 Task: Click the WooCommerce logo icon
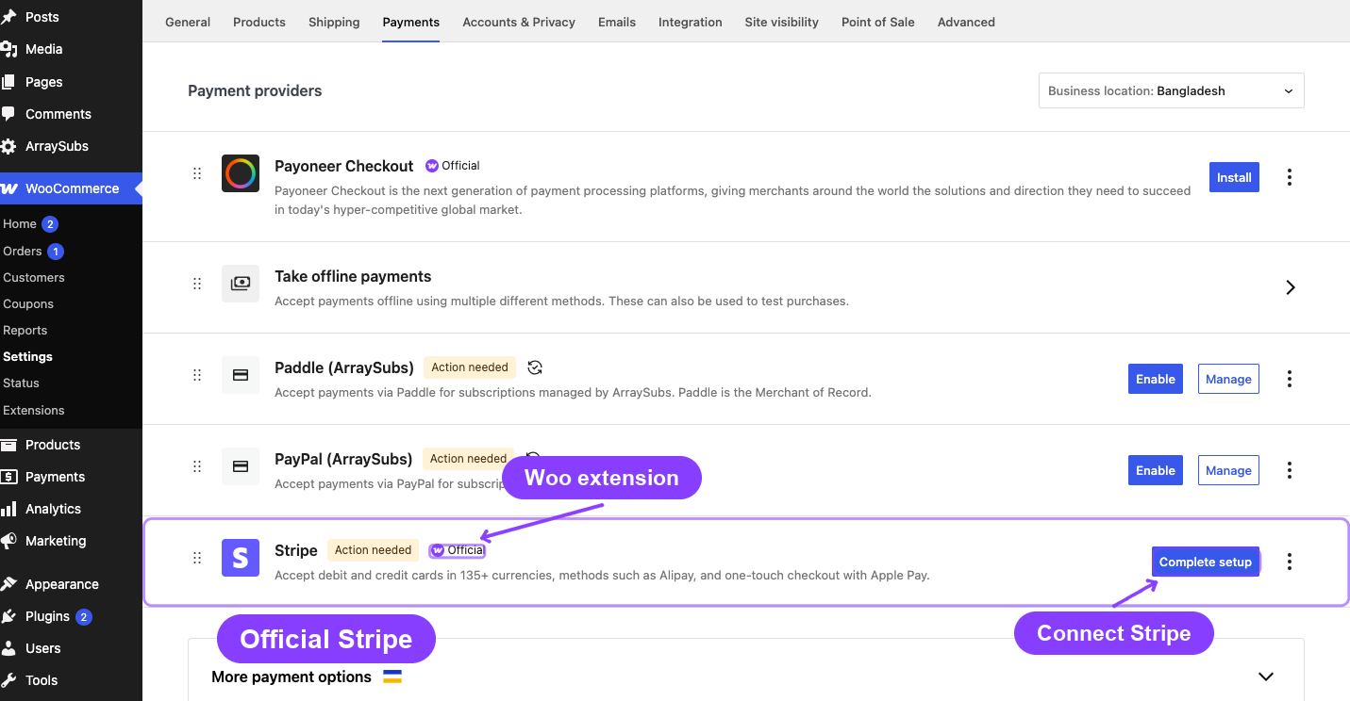[8, 188]
